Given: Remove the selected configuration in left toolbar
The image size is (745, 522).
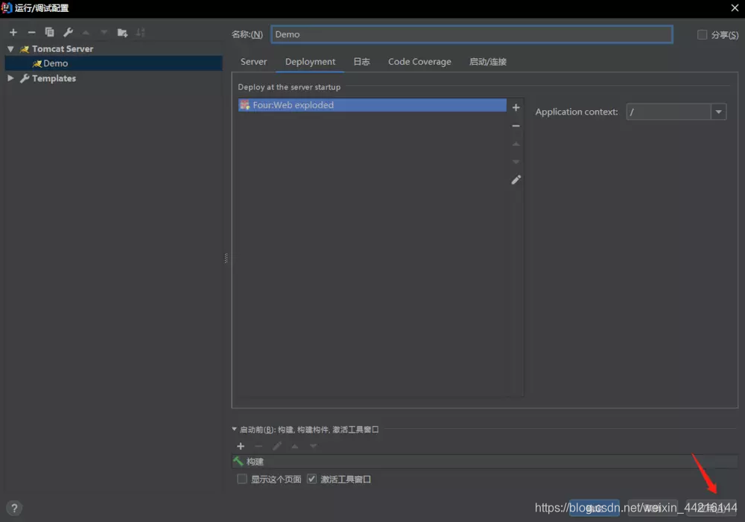Looking at the screenshot, I should pyautogui.click(x=31, y=32).
